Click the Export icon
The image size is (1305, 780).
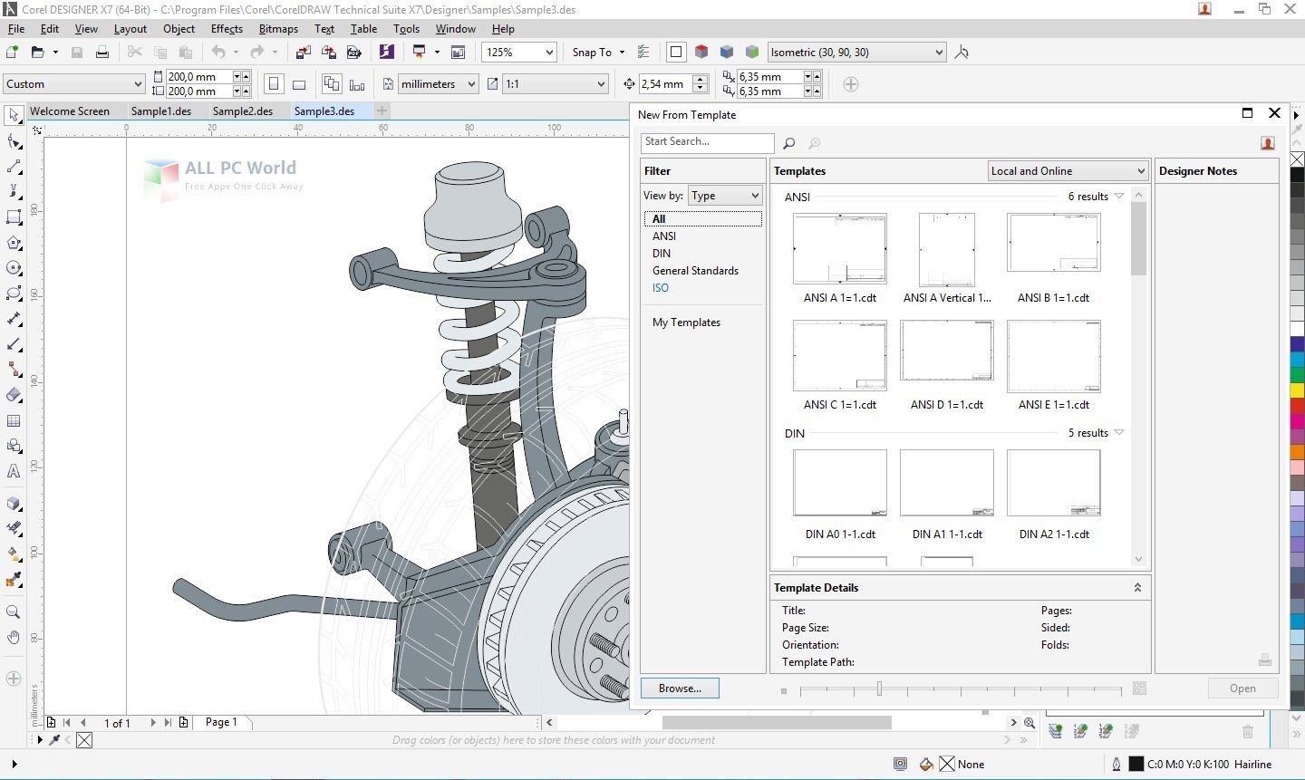[329, 53]
